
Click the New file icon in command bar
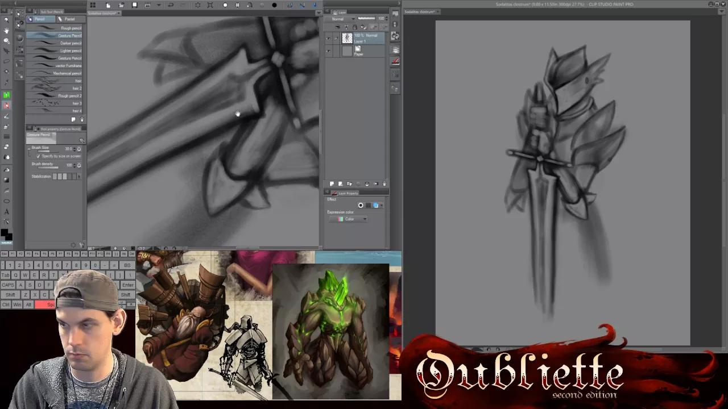click(x=108, y=5)
